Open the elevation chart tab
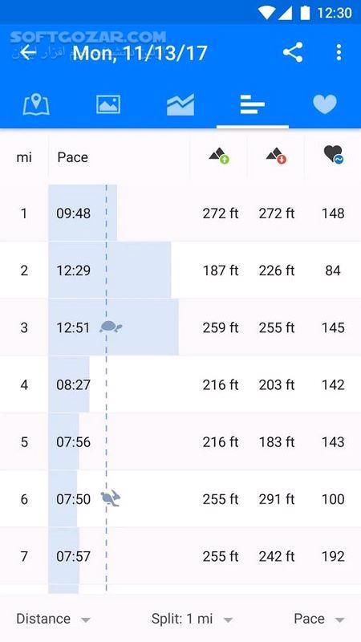Screen dimensions: 361x642 180,104
